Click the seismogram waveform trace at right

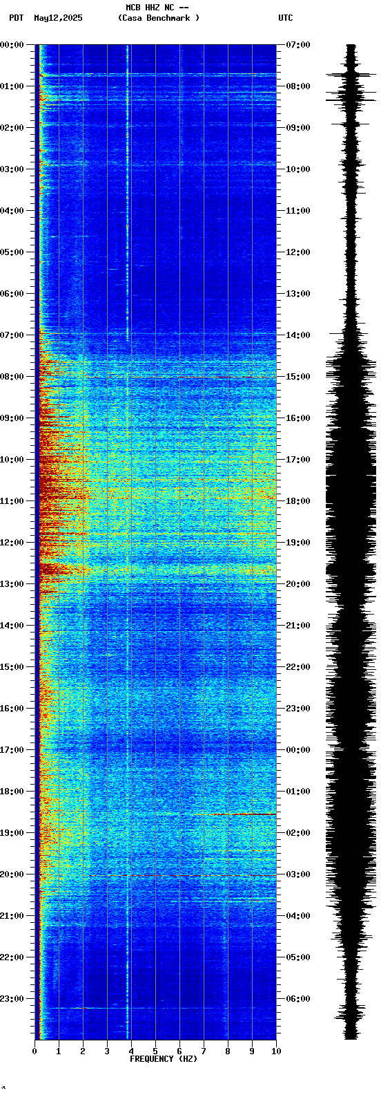pos(351,543)
